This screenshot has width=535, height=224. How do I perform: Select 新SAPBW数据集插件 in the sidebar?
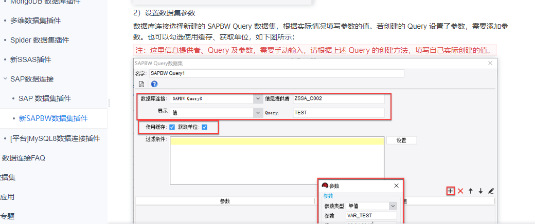tap(53, 118)
